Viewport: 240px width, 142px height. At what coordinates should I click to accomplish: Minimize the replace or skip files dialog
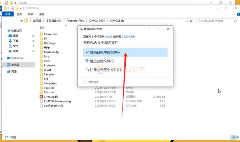149,29
